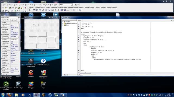Open the desktop combo box in Delphi toolbar

tap(66, 5)
